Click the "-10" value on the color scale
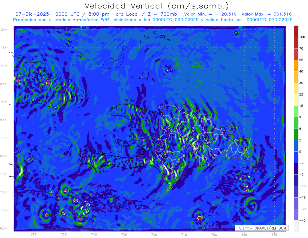This screenshot has width=308, height=238. [302, 186]
